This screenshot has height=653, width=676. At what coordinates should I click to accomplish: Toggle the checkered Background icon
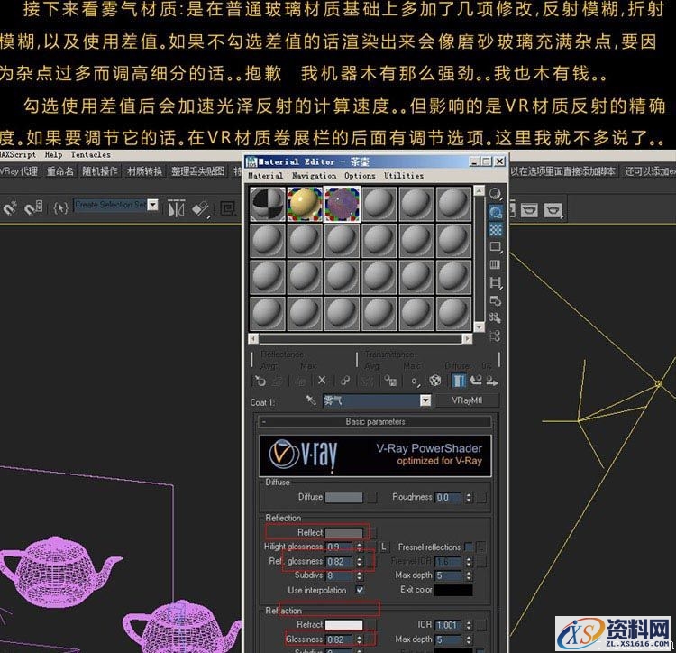(496, 229)
